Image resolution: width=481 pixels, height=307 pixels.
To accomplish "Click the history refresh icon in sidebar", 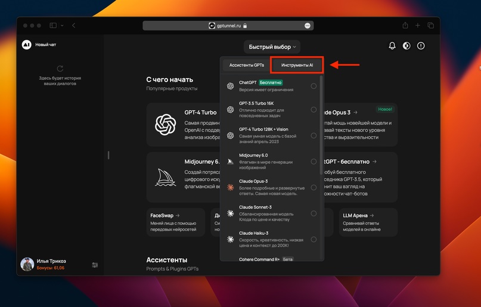I will point(60,69).
